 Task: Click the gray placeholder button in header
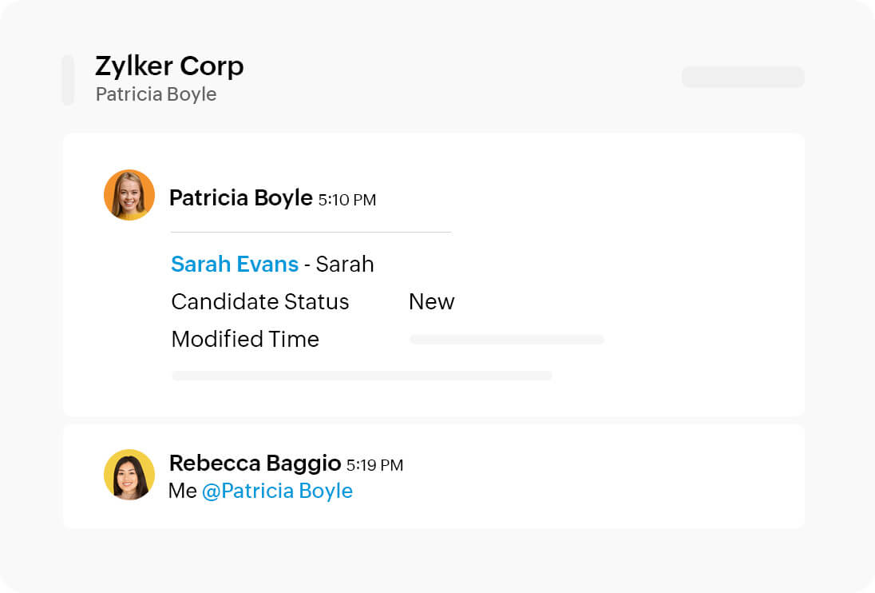[742, 77]
